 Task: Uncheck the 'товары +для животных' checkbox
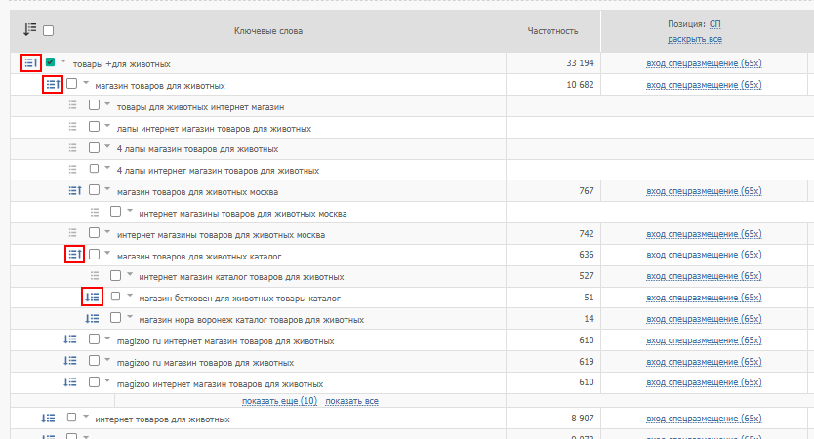pyautogui.click(x=51, y=63)
